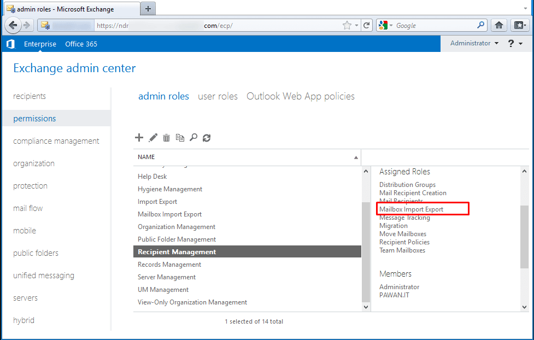Click the browser forward arrow button
534x340 pixels.
coord(27,25)
